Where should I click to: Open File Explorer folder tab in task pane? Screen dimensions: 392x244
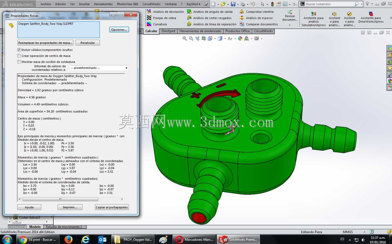coord(390,68)
